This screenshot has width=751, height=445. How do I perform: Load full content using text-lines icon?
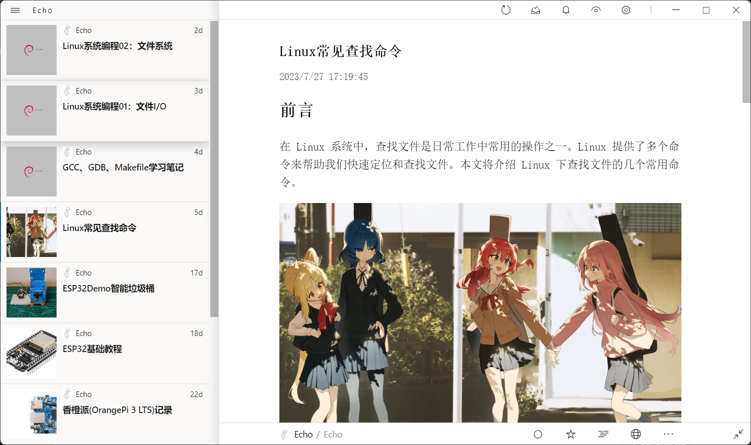click(603, 434)
